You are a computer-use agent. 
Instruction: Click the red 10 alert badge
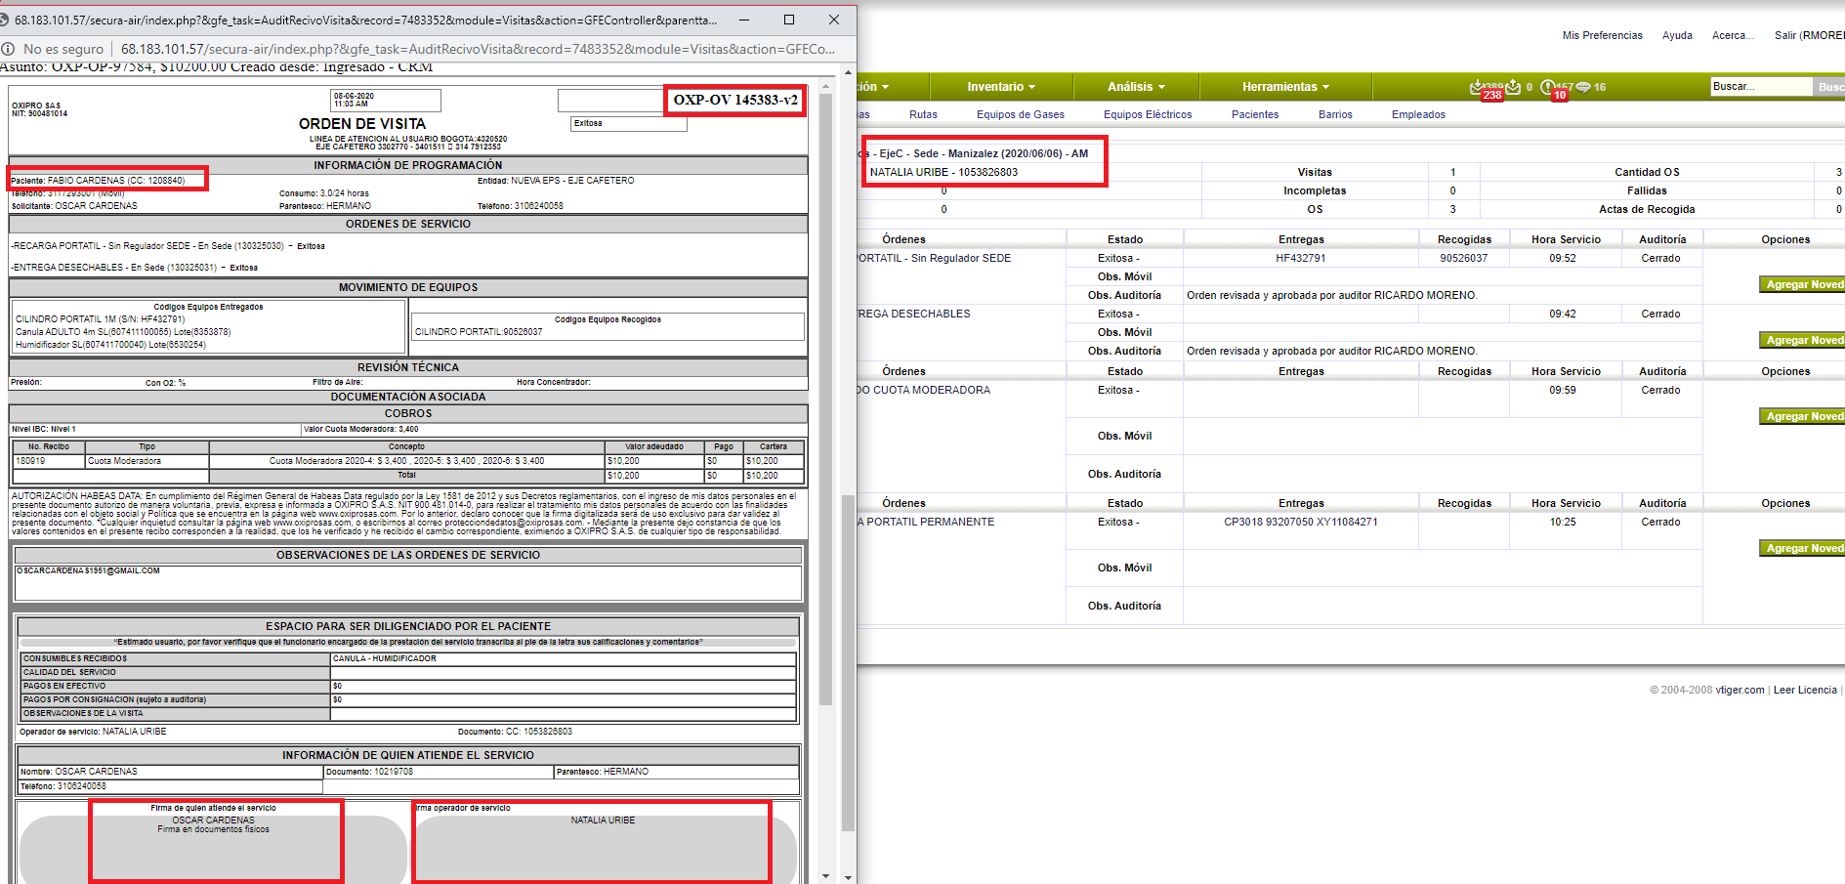click(1560, 95)
